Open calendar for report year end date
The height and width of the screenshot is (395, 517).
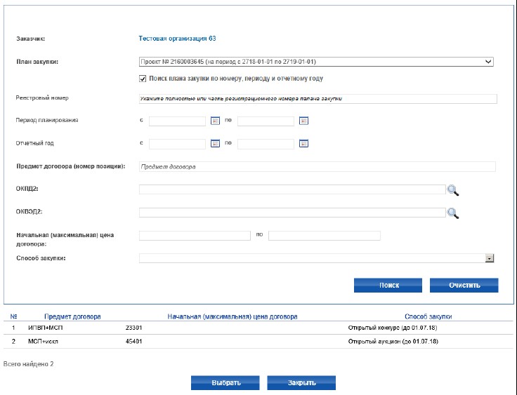tap(304, 144)
